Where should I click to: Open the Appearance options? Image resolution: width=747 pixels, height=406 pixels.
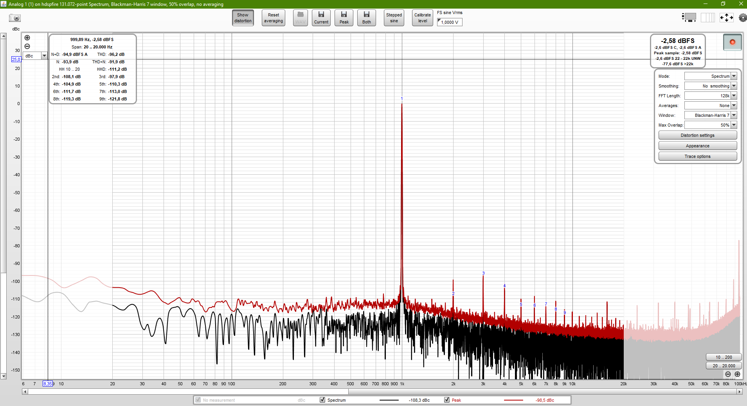[698, 146]
